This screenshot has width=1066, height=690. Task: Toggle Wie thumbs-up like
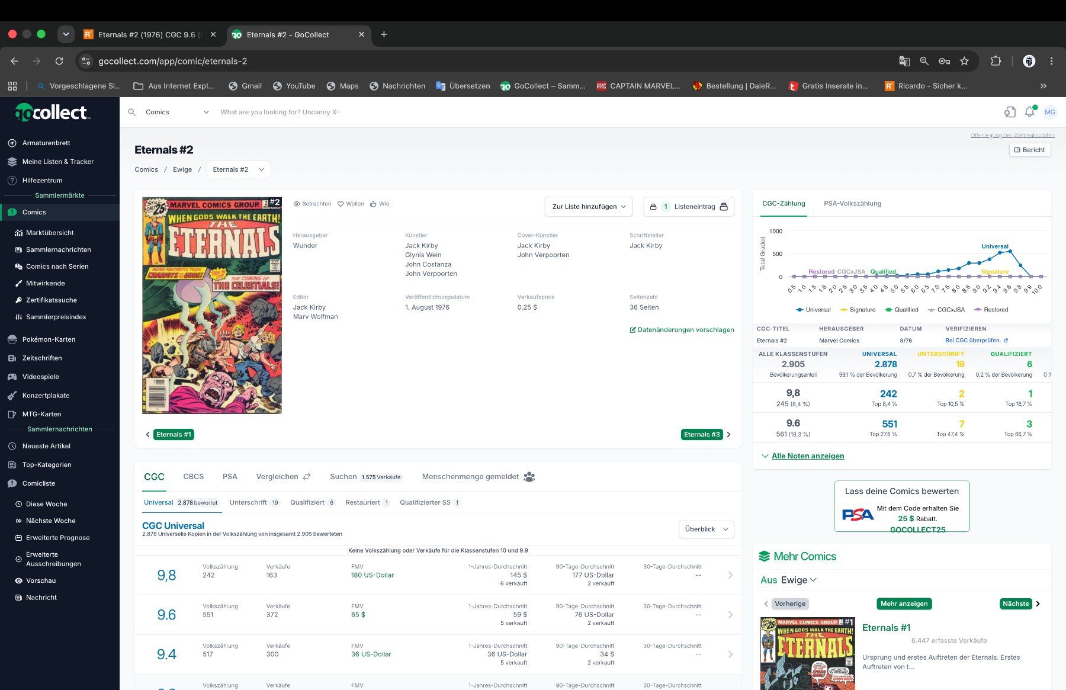380,204
